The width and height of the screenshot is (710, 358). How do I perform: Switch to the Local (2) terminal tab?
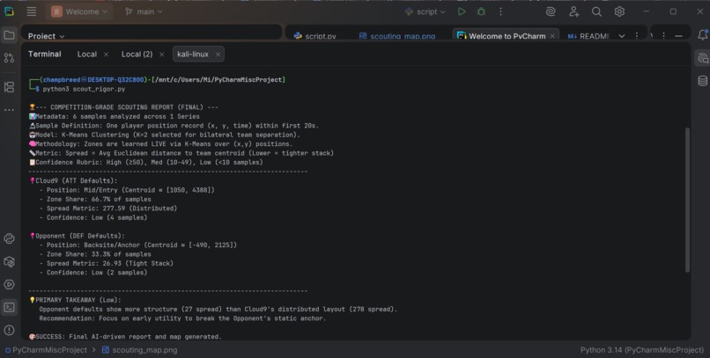[x=137, y=55]
